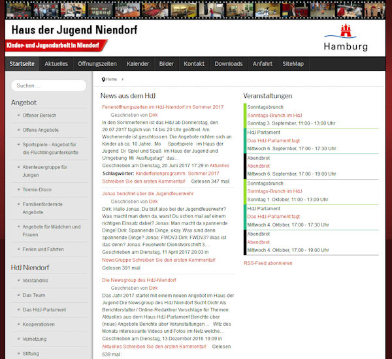Click Aktuelles link under Newsgroup article
The height and width of the screenshot is (359, 392).
[x=112, y=347]
